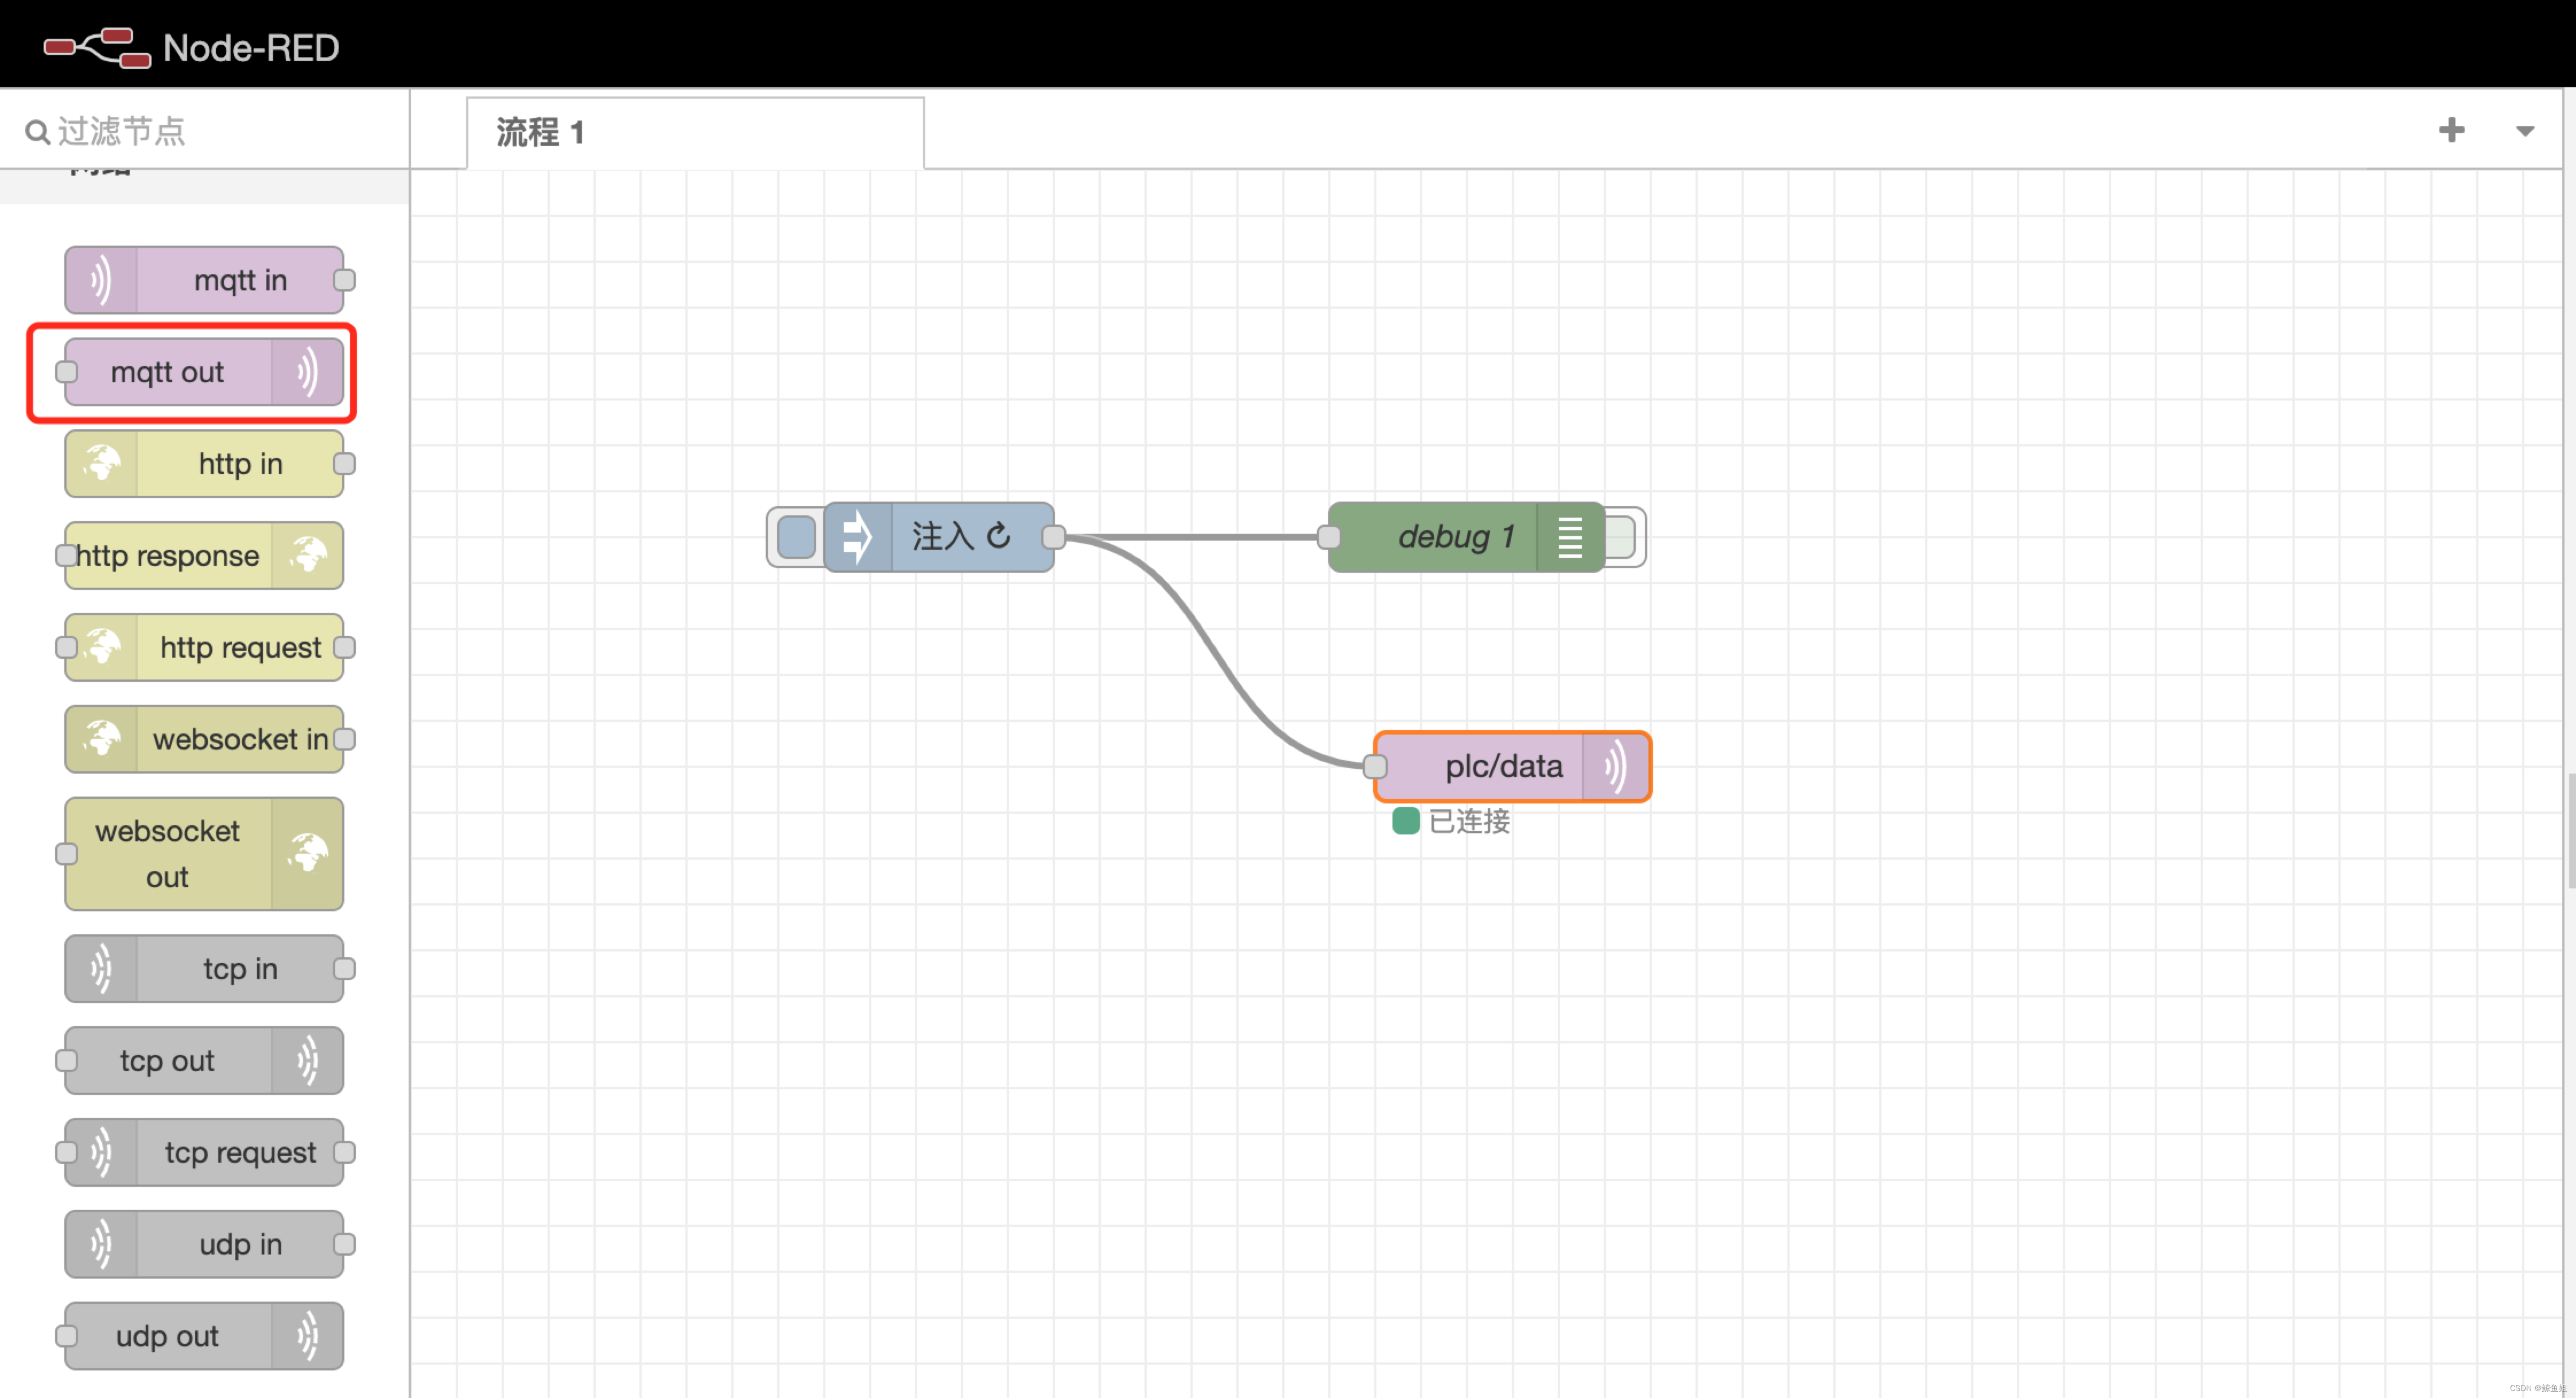
Task: Trigger the 注入 inject node with its button
Action: [795, 537]
